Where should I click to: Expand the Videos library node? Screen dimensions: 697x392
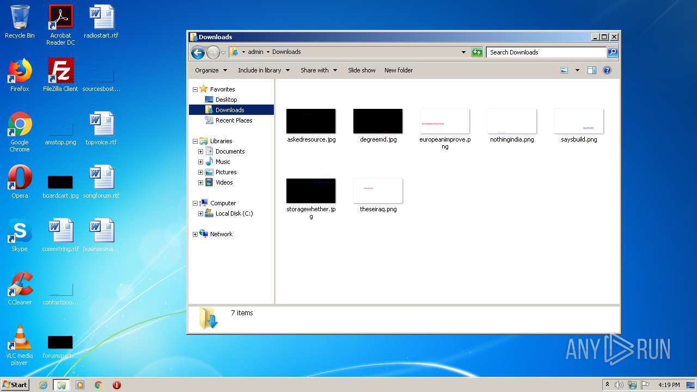[200, 182]
